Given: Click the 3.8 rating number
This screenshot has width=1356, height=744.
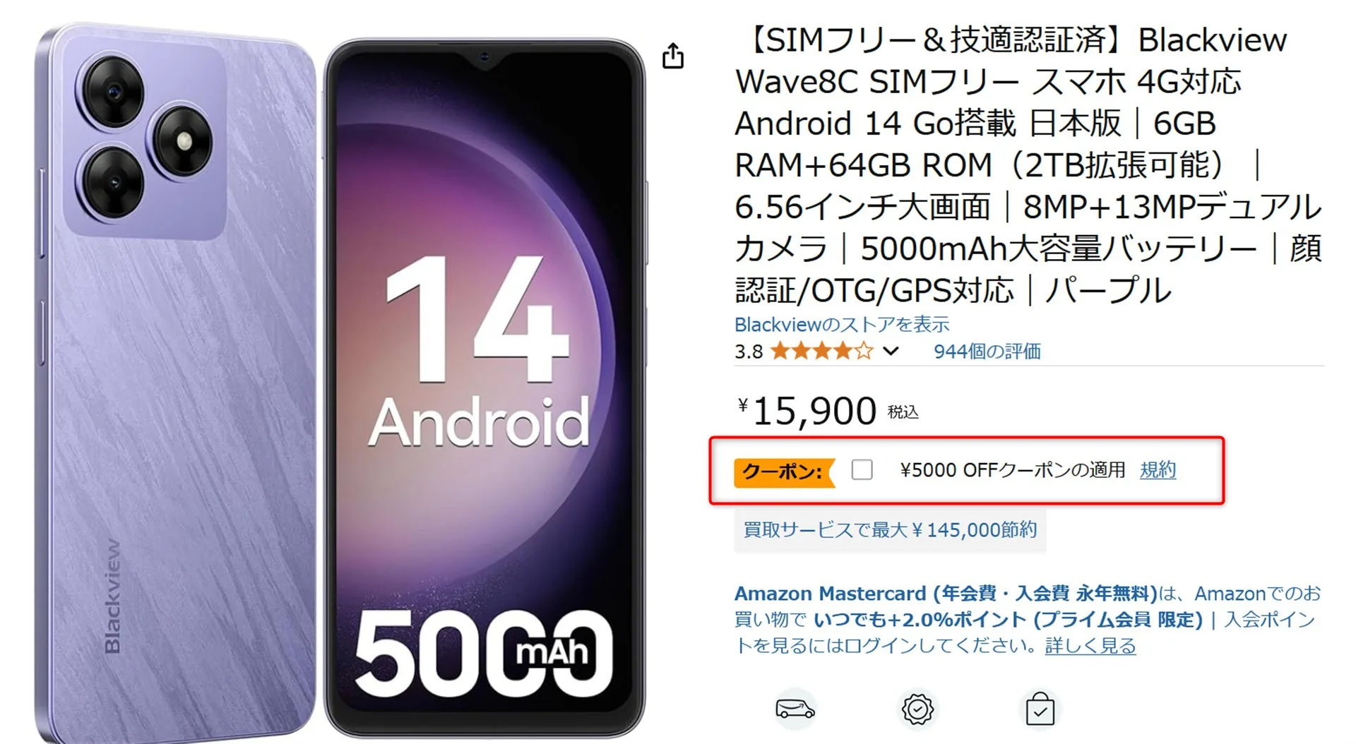Looking at the screenshot, I should click(x=749, y=352).
